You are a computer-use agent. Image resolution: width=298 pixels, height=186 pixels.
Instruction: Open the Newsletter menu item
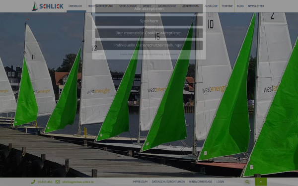click(x=256, y=6)
